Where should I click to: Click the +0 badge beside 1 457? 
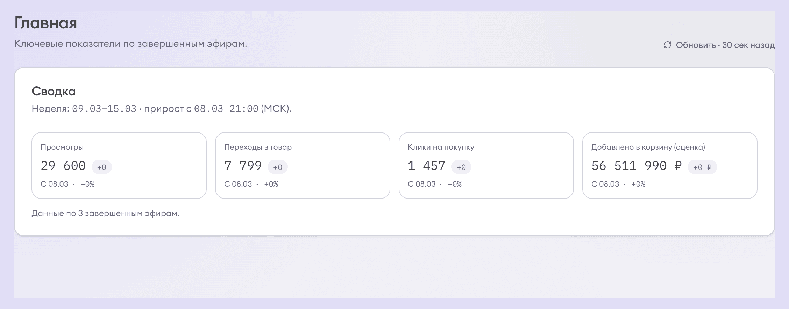click(461, 167)
